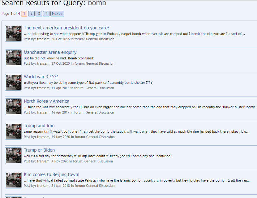The height and width of the screenshot is (198, 257).
Task: Go to results page 2
Action: point(31,14)
